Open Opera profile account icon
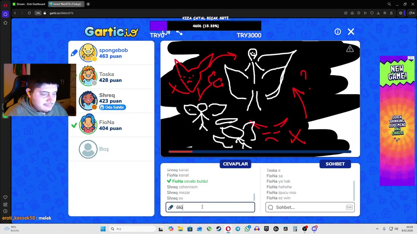 [x=391, y=13]
